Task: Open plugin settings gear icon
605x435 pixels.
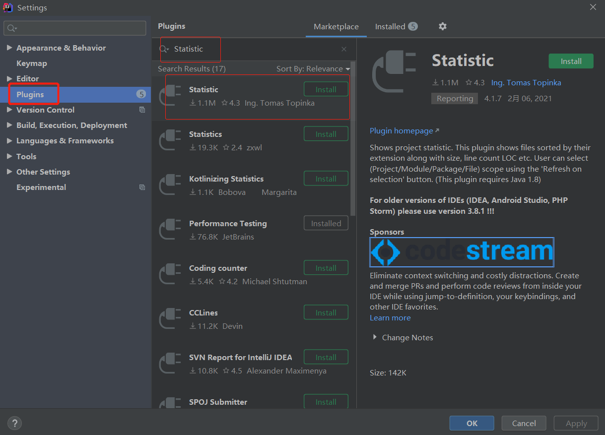Action: pos(443,26)
